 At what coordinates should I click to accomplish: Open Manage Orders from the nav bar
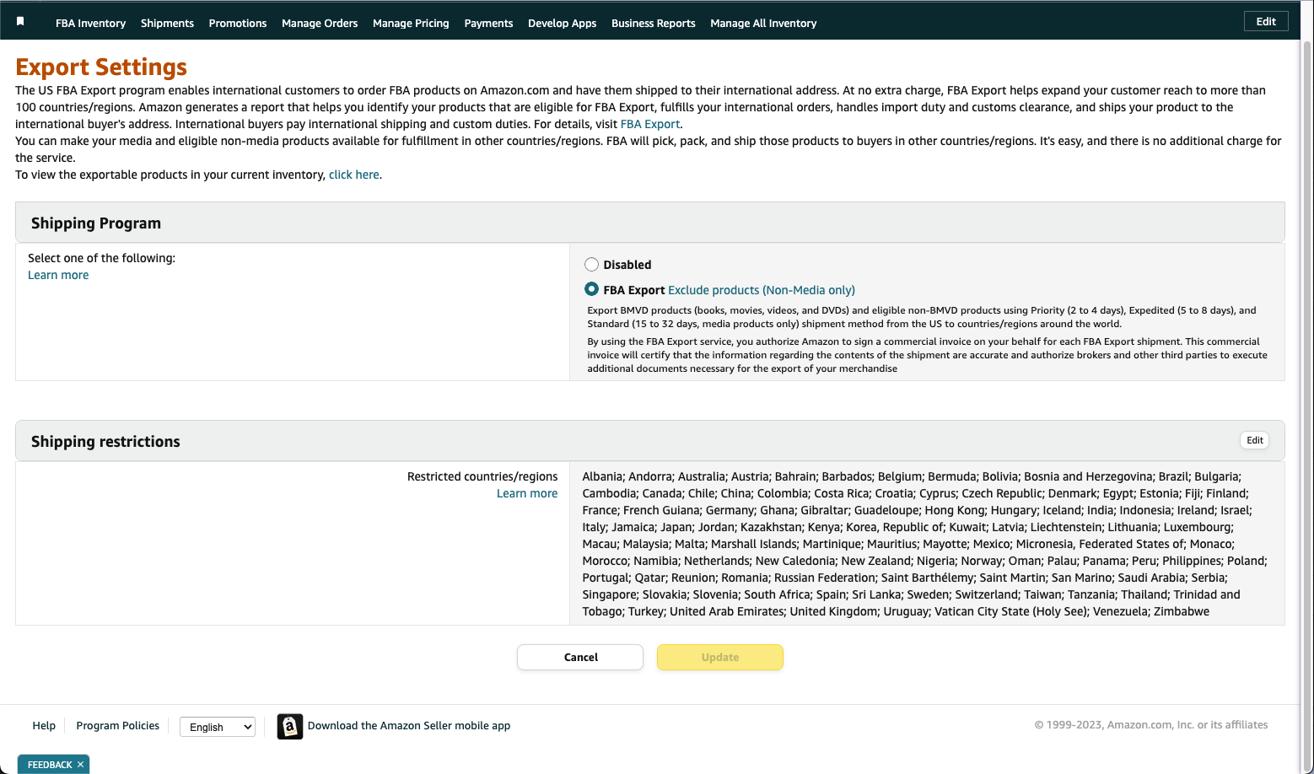(320, 23)
